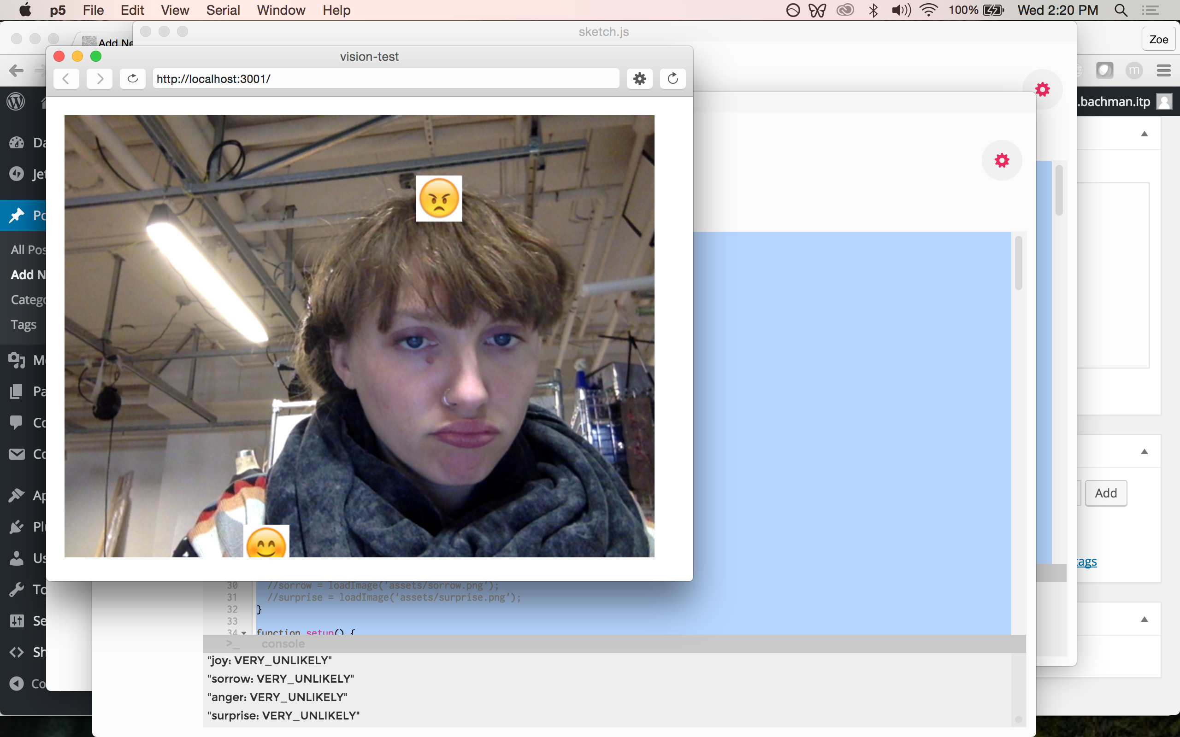Select Categories in WordPress sidebar
1180x737 pixels.
tap(28, 299)
